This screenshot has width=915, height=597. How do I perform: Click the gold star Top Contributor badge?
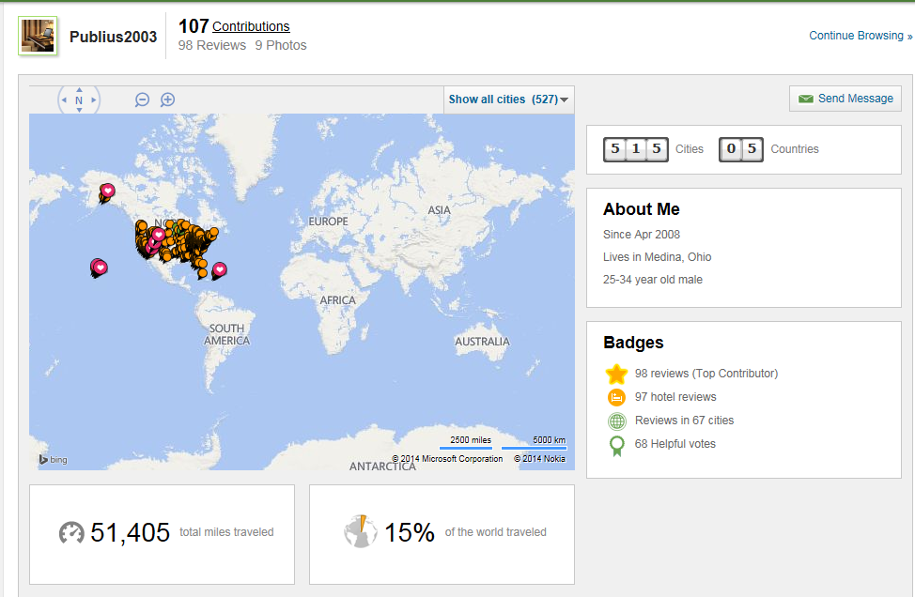[x=616, y=374]
